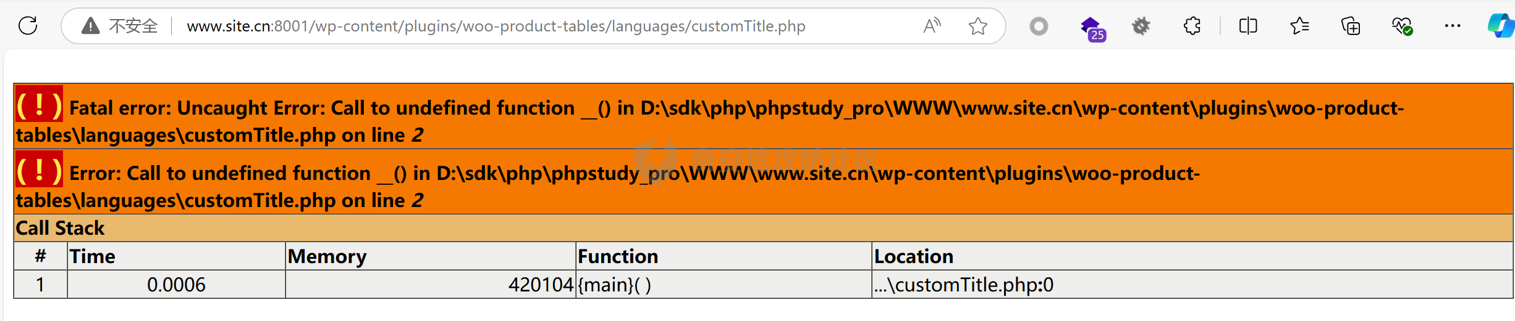Open the Extensions puzzle piece menu
This screenshot has width=1515, height=321.
point(1192,26)
